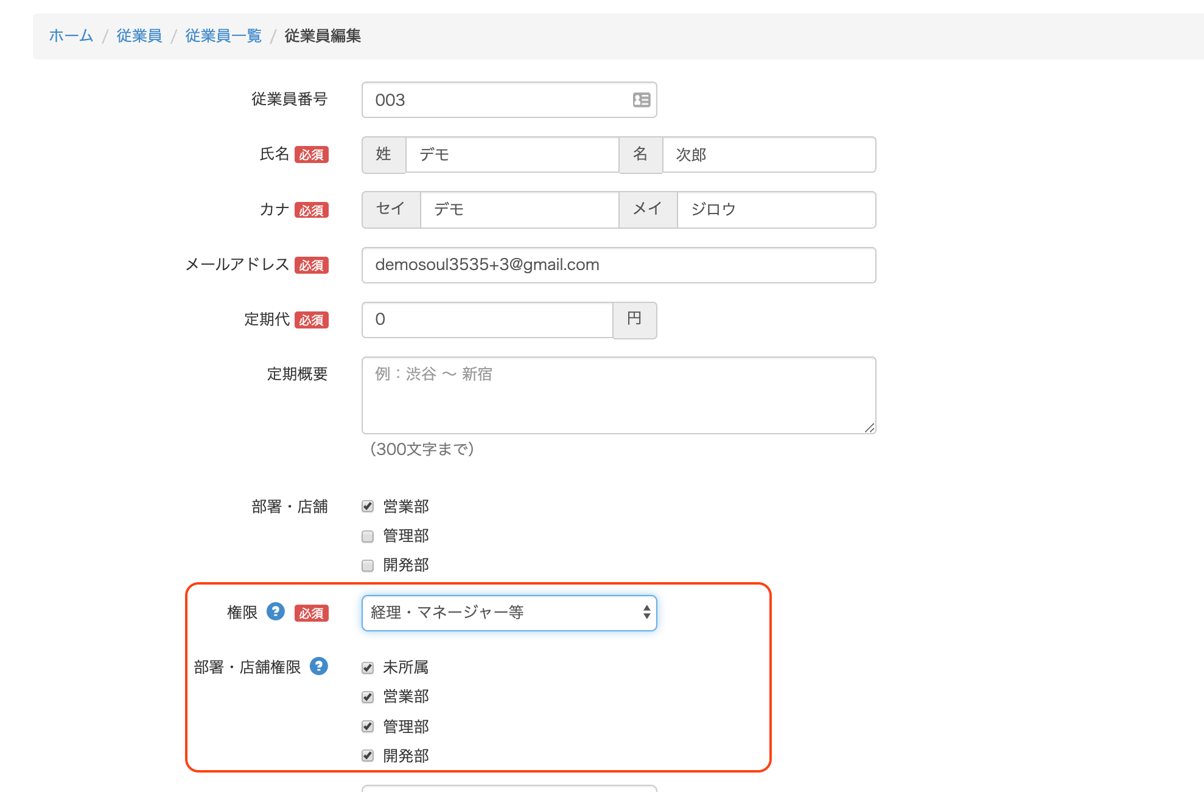
Task: Uncheck 管理部 in 部署・店舗権限
Action: click(368, 726)
